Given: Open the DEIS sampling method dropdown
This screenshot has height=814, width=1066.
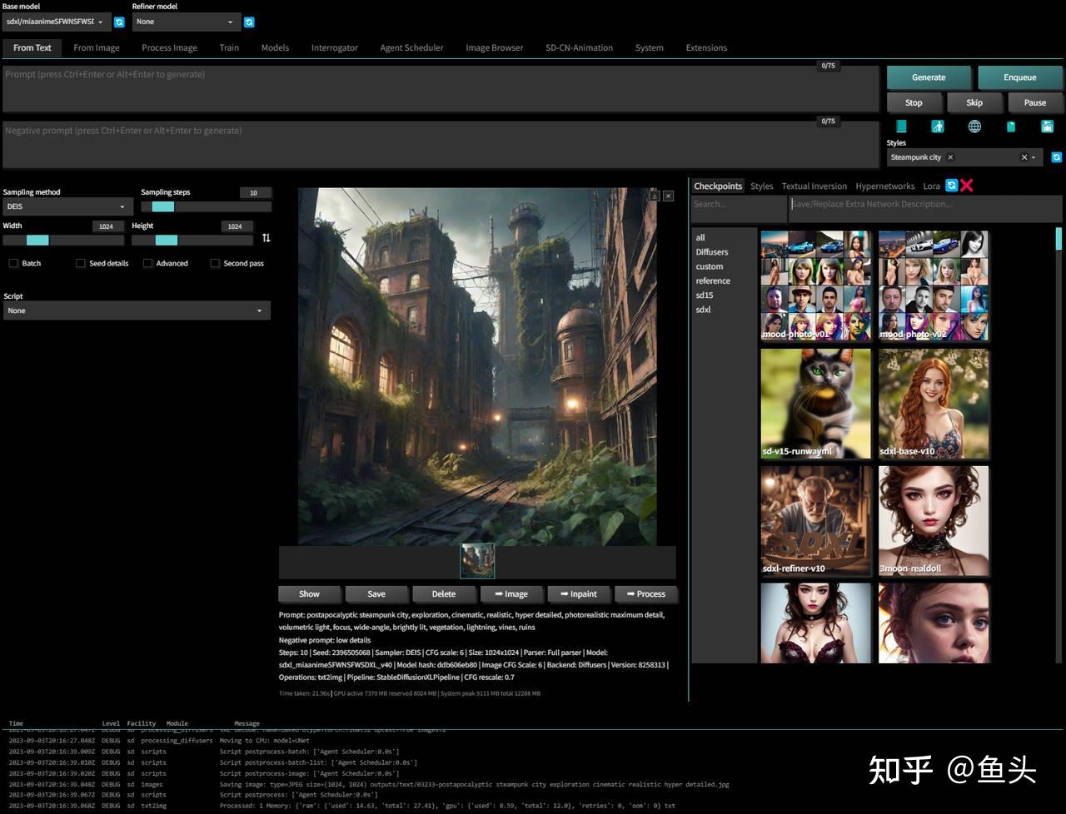Looking at the screenshot, I should click(x=67, y=206).
